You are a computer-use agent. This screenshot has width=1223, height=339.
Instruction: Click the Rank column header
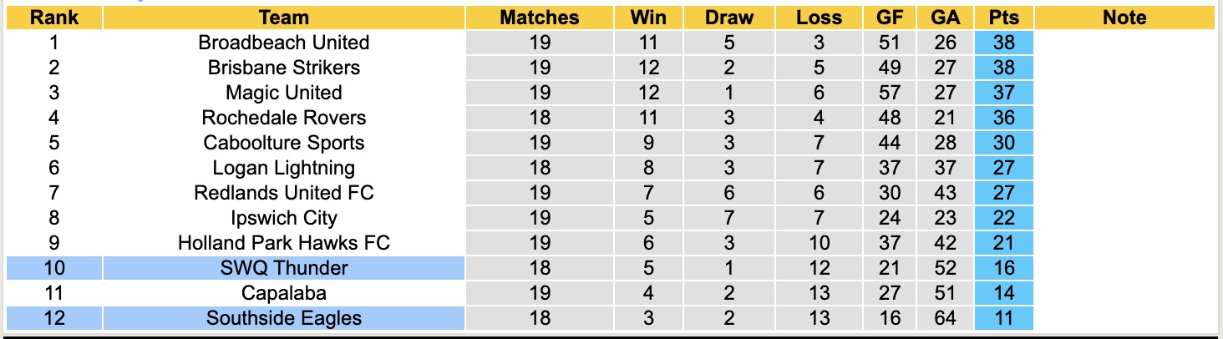(x=54, y=18)
